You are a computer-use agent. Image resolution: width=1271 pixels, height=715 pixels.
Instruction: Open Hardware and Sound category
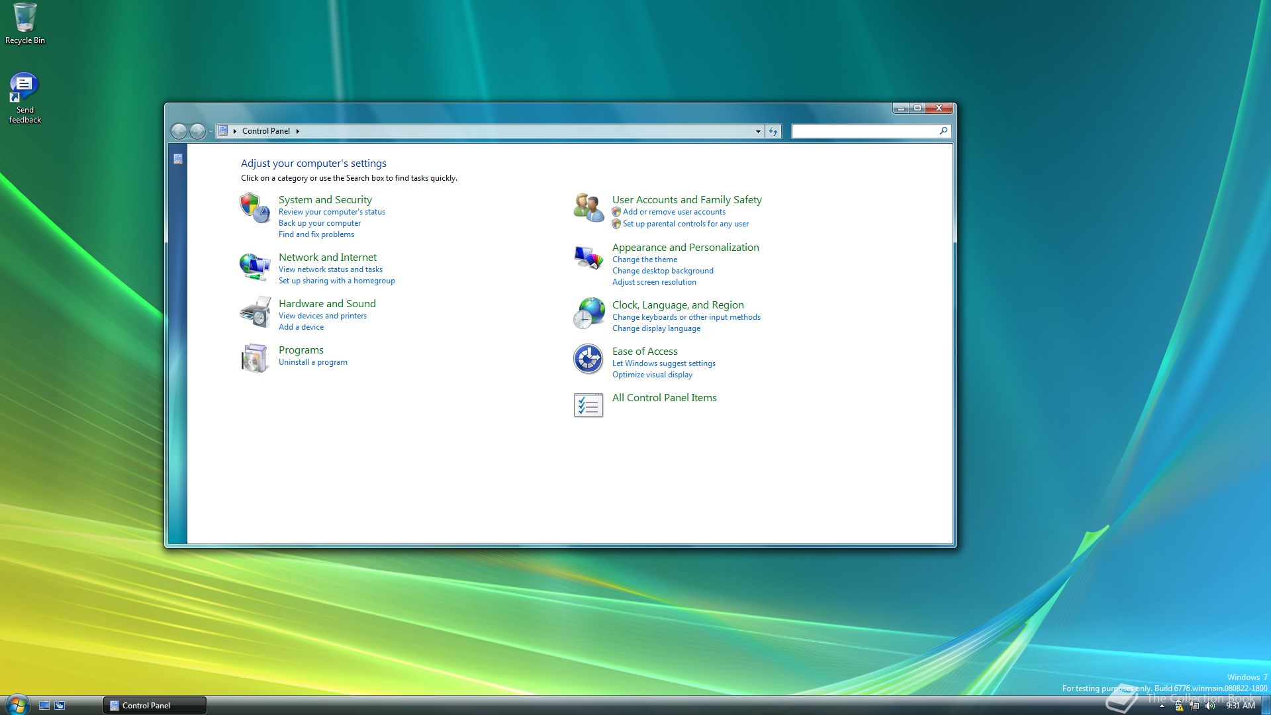pyautogui.click(x=327, y=303)
